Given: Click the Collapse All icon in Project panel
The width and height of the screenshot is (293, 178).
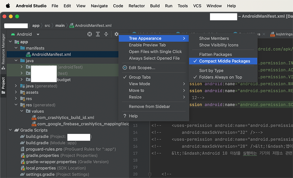Looking at the screenshot, I should pos(106,34).
